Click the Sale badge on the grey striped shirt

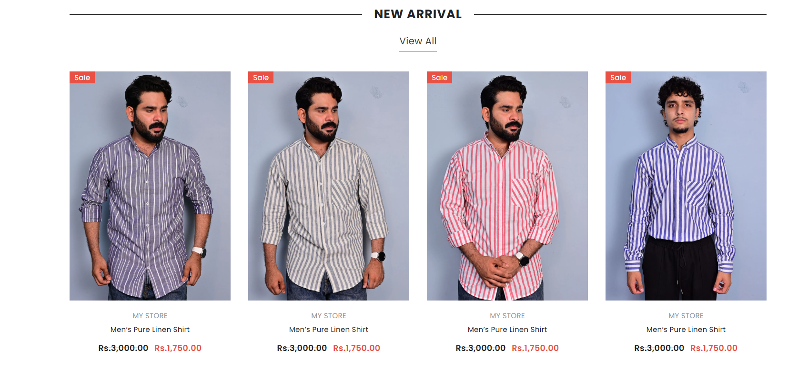(261, 78)
